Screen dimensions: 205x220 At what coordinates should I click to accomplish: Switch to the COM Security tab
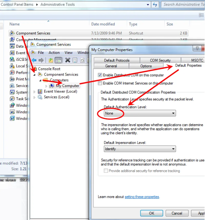(x=160, y=60)
